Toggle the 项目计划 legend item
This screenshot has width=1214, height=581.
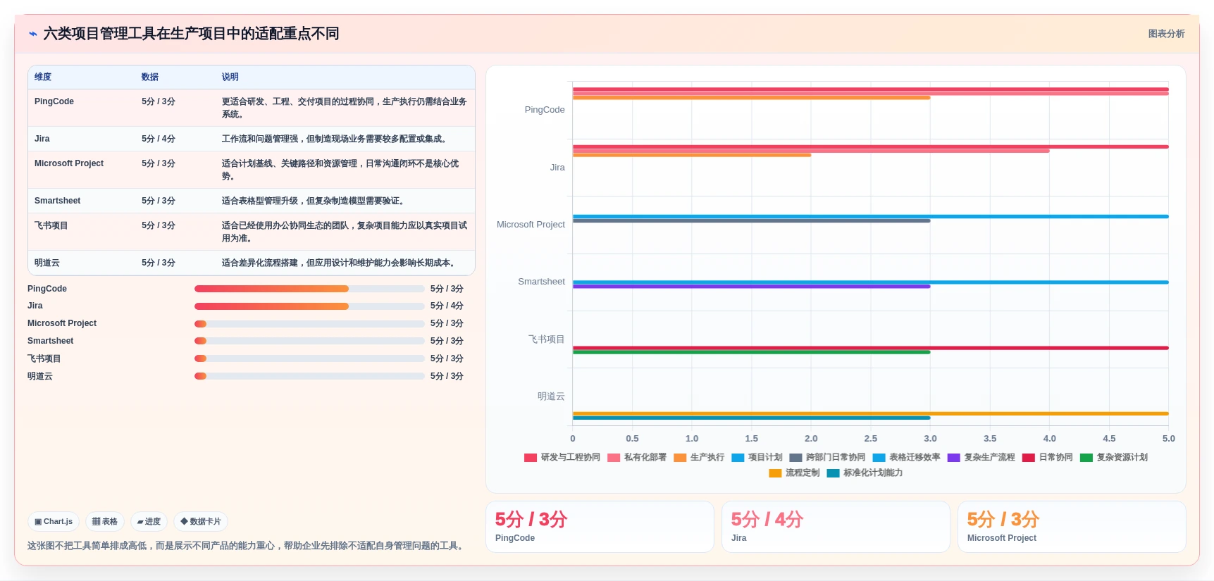[757, 458]
